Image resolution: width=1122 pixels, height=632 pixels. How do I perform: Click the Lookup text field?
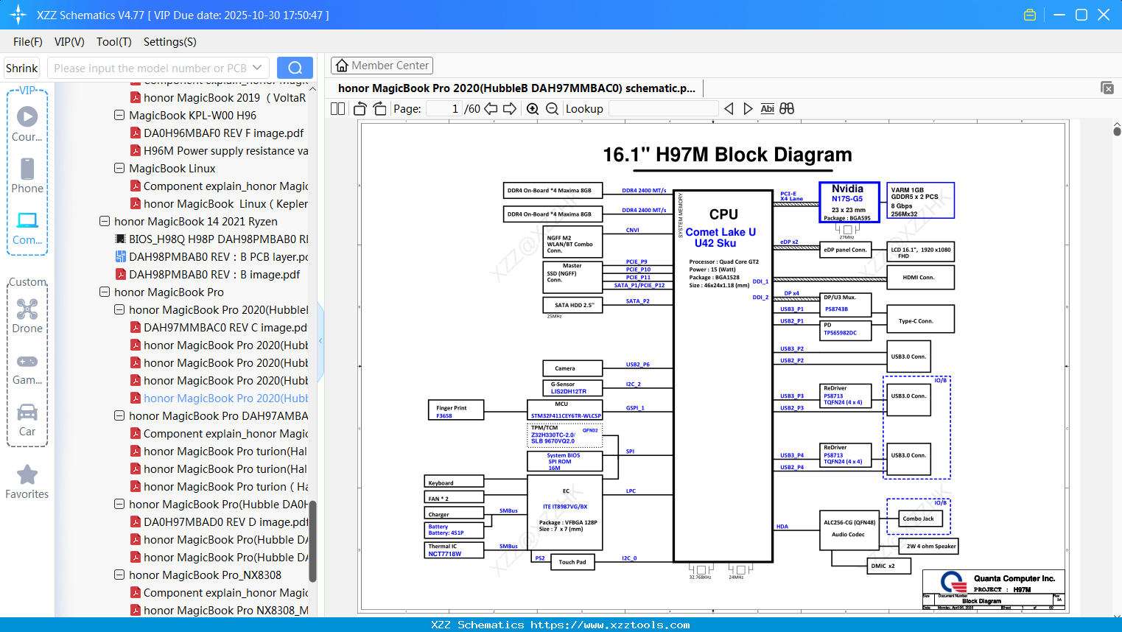[x=663, y=109]
